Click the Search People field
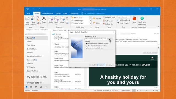This screenshot has width=176, height=99. point(123,17)
